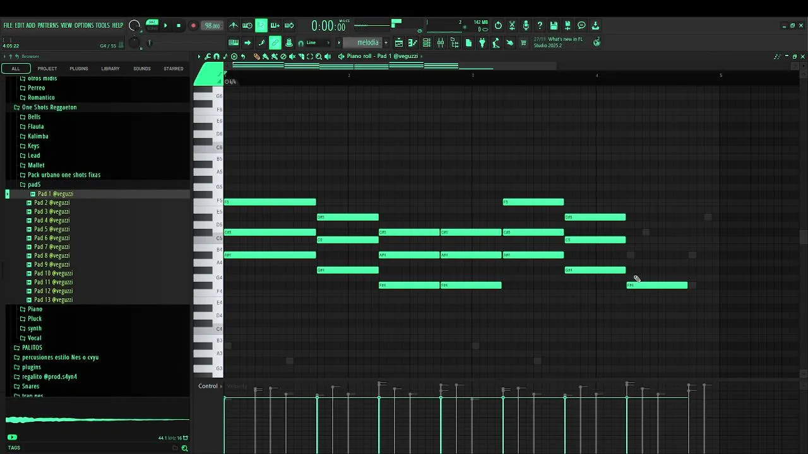Toggle the record button

pyautogui.click(x=193, y=26)
